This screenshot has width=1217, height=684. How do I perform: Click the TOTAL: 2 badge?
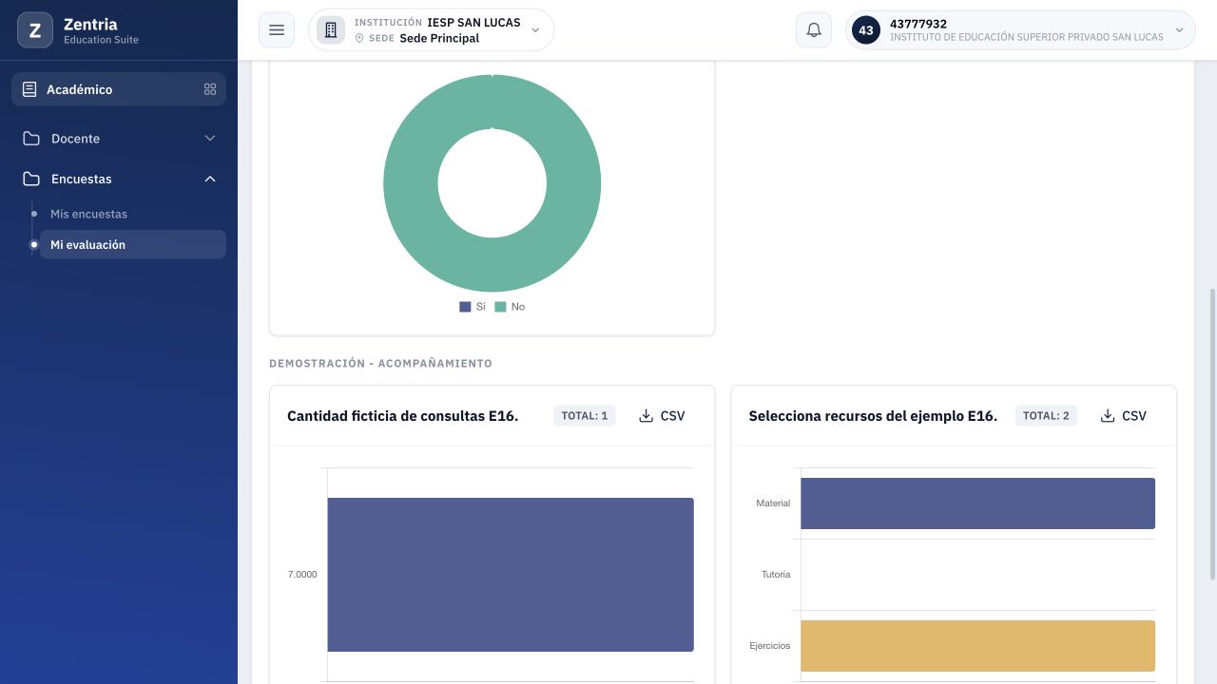[x=1046, y=416]
